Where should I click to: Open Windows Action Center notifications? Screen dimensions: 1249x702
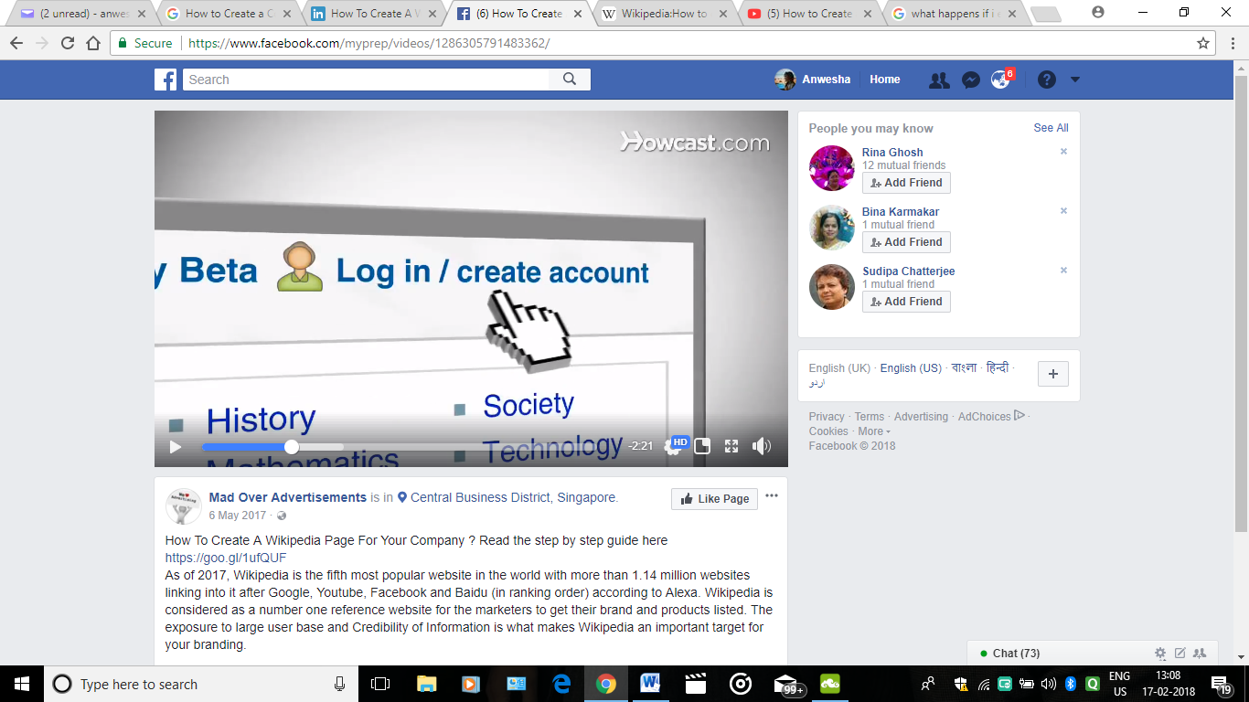1222,684
